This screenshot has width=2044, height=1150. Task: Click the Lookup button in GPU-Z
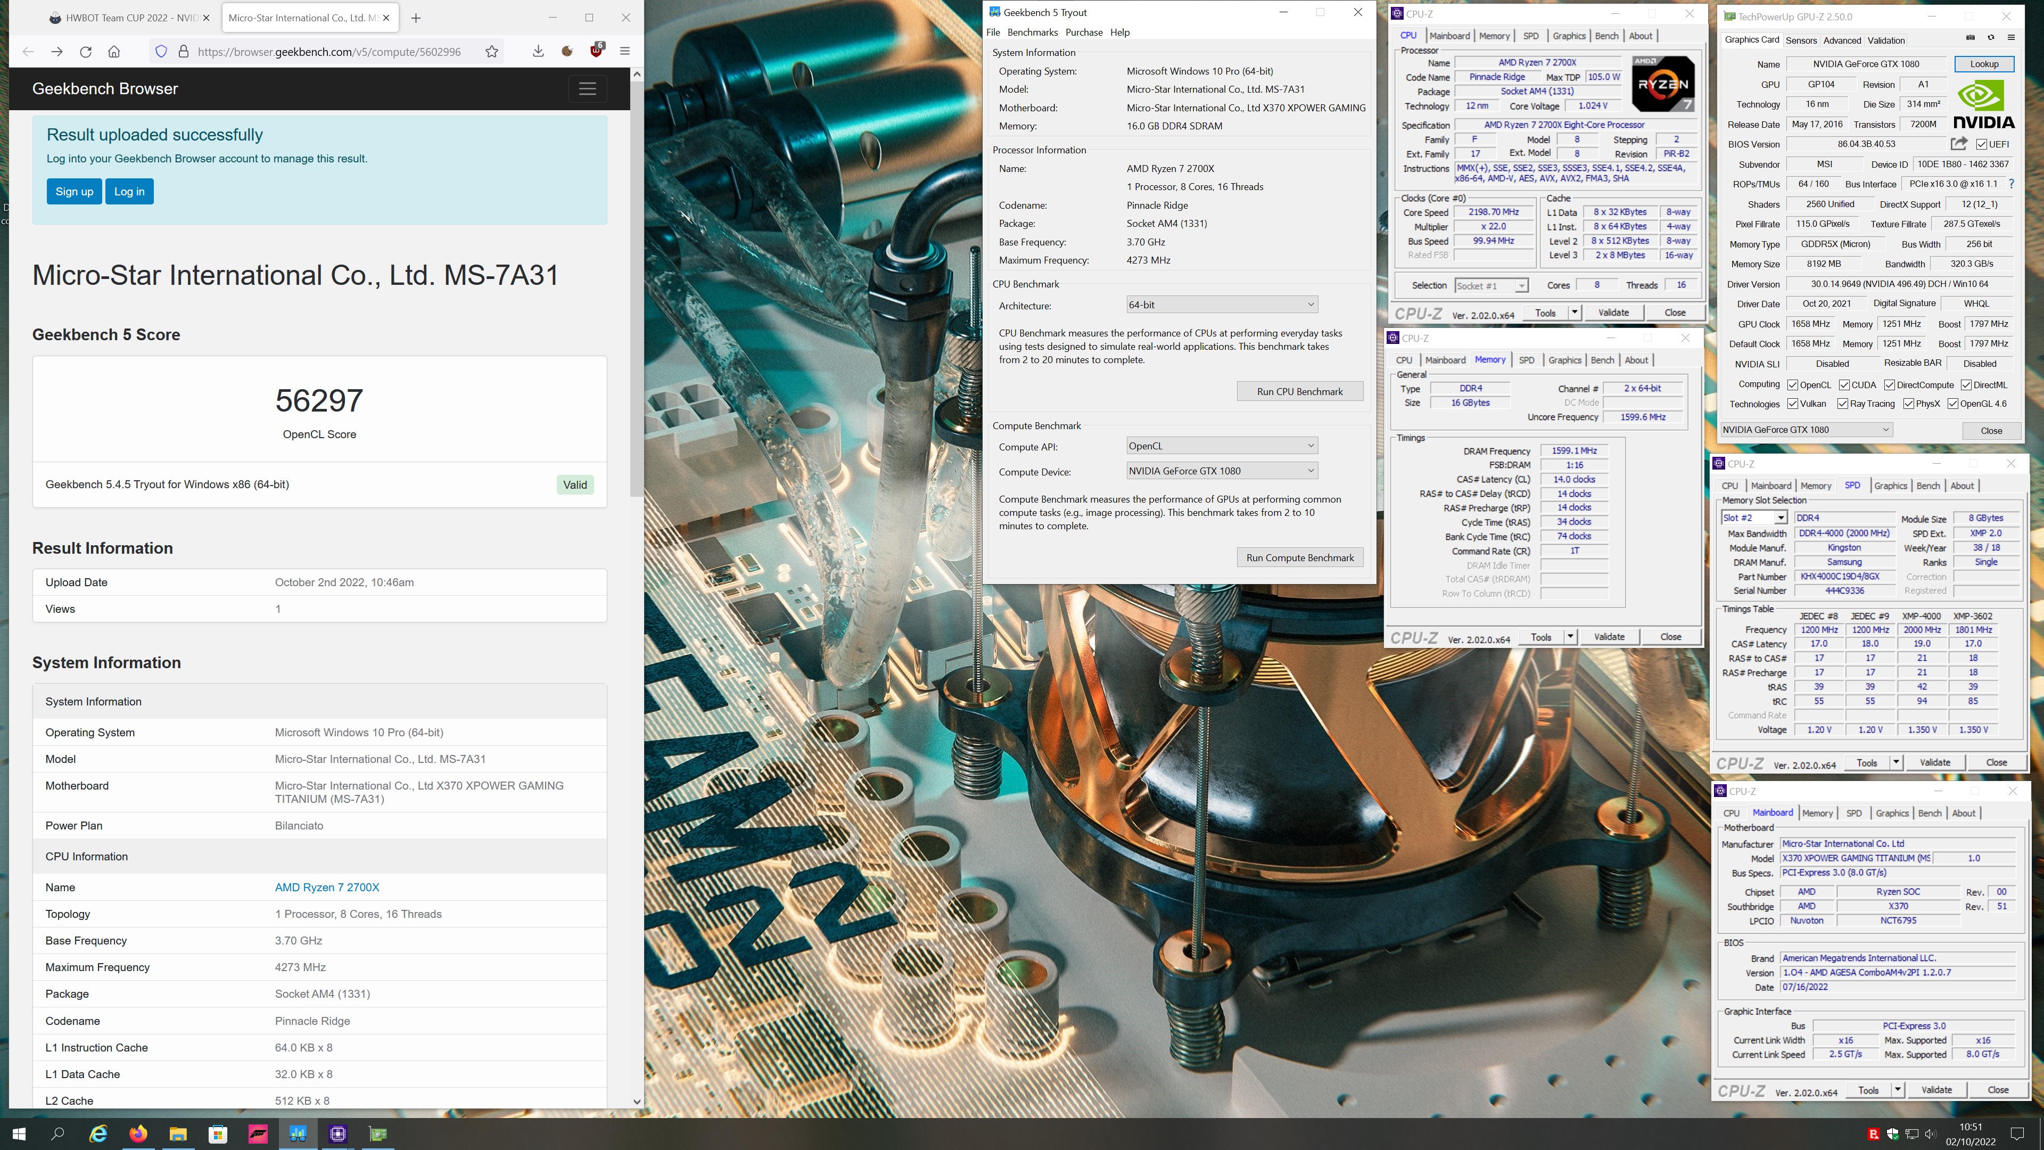tap(1984, 64)
